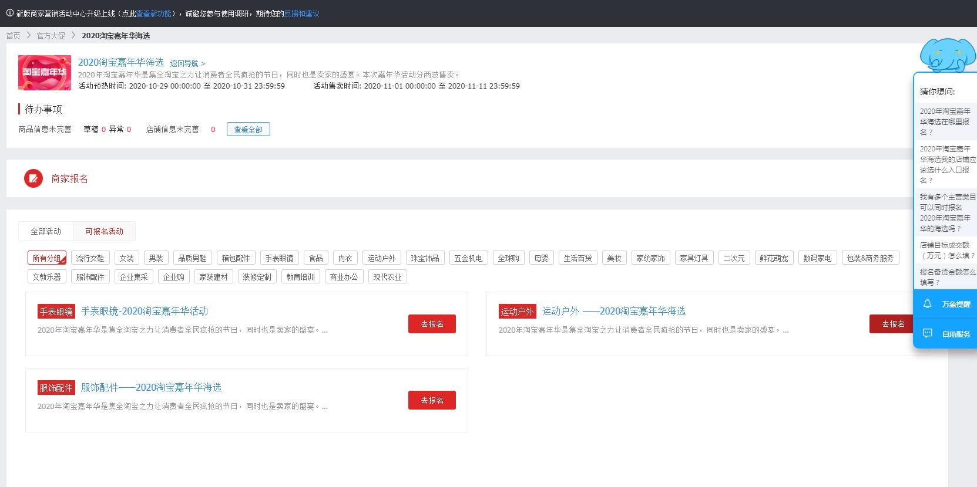Click 去报名 for 手表眼镜 activity
Viewport: 977px width, 487px height.
point(432,324)
